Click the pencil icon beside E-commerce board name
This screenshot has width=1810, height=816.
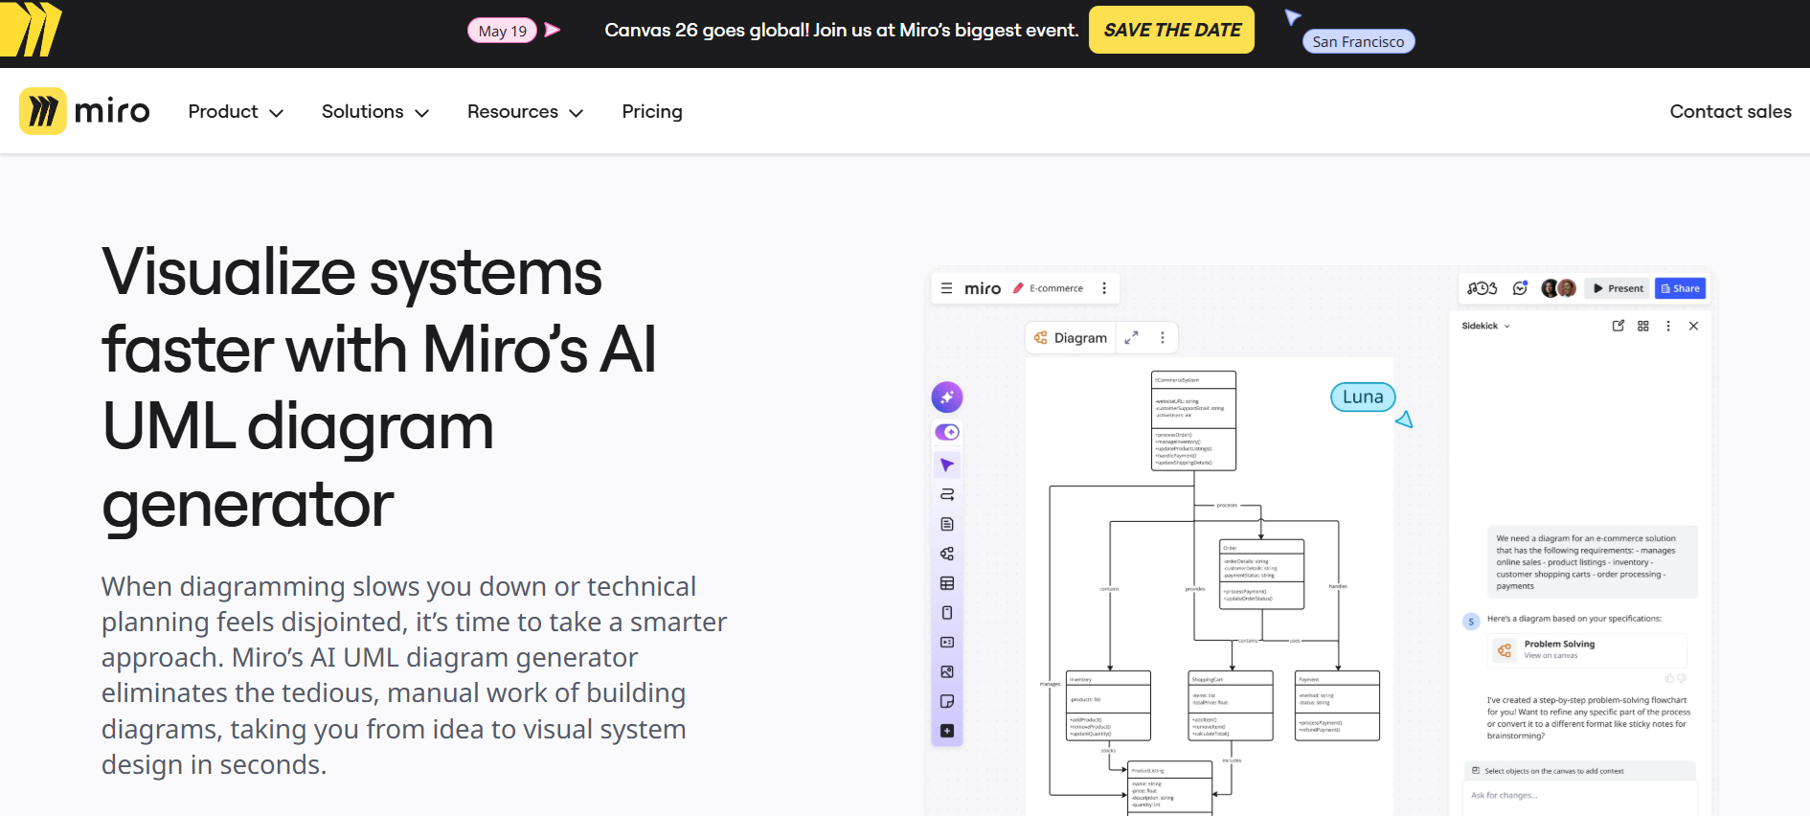pyautogui.click(x=1018, y=288)
